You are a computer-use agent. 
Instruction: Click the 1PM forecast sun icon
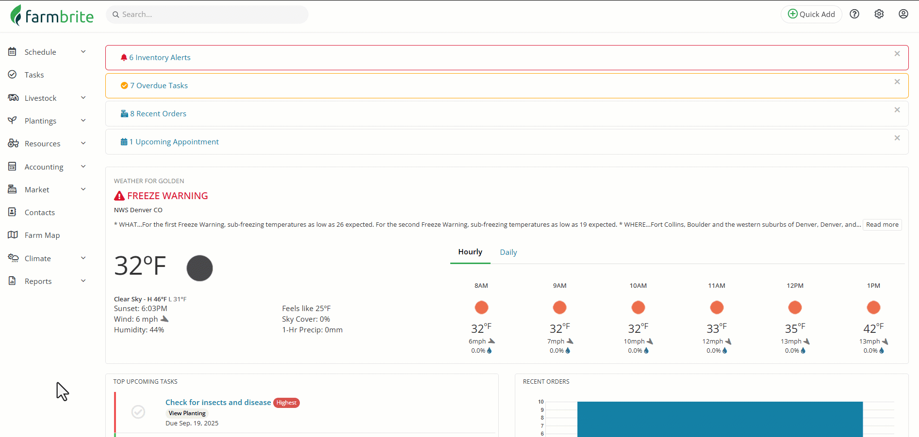click(873, 307)
